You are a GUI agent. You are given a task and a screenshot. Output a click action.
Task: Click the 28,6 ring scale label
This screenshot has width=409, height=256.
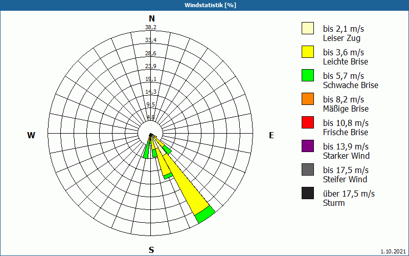pyautogui.click(x=151, y=53)
